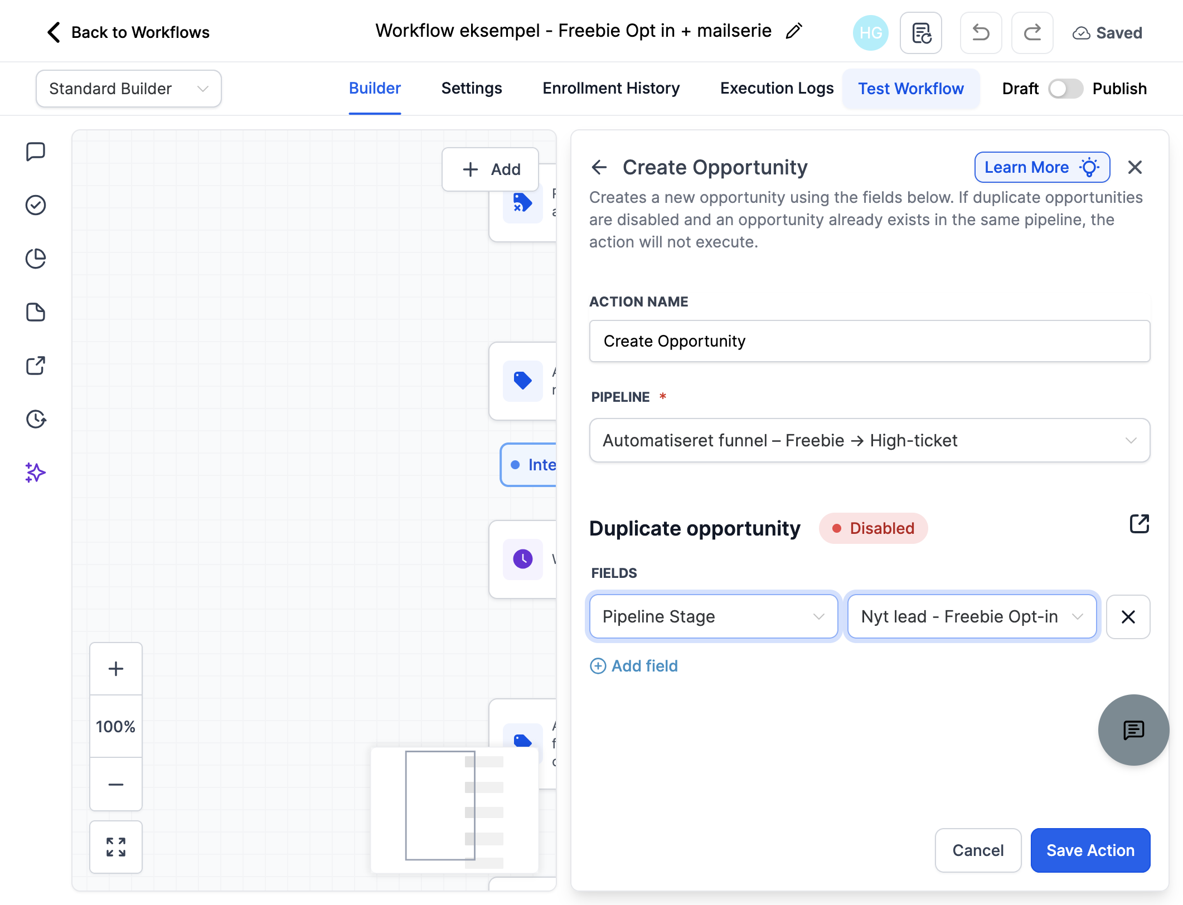The width and height of the screenshot is (1183, 905).
Task: Toggle the Draft/Publish switch
Action: click(1065, 89)
